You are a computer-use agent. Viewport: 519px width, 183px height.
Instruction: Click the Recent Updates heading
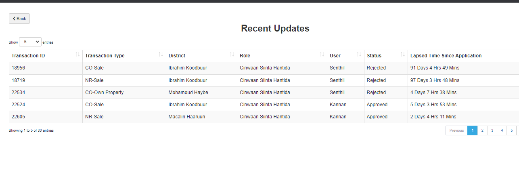(275, 28)
